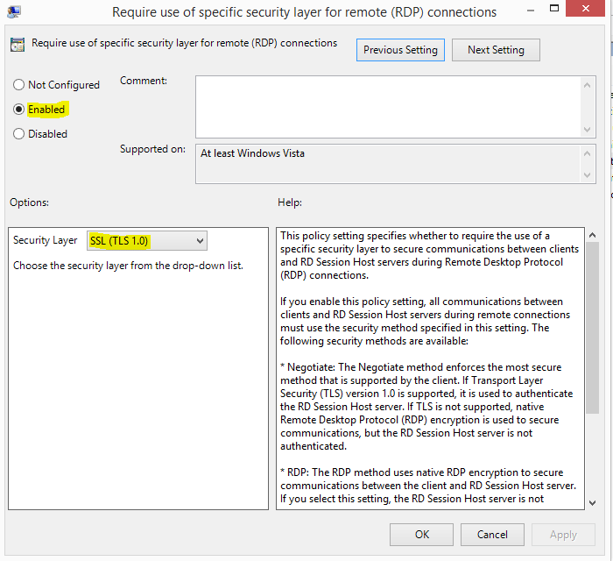This screenshot has width=613, height=561.
Task: Click Comment box scroll up arrow
Action: pos(588,85)
